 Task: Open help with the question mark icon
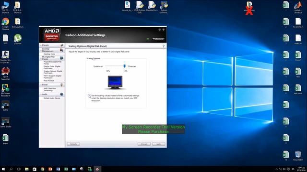pos(164,46)
